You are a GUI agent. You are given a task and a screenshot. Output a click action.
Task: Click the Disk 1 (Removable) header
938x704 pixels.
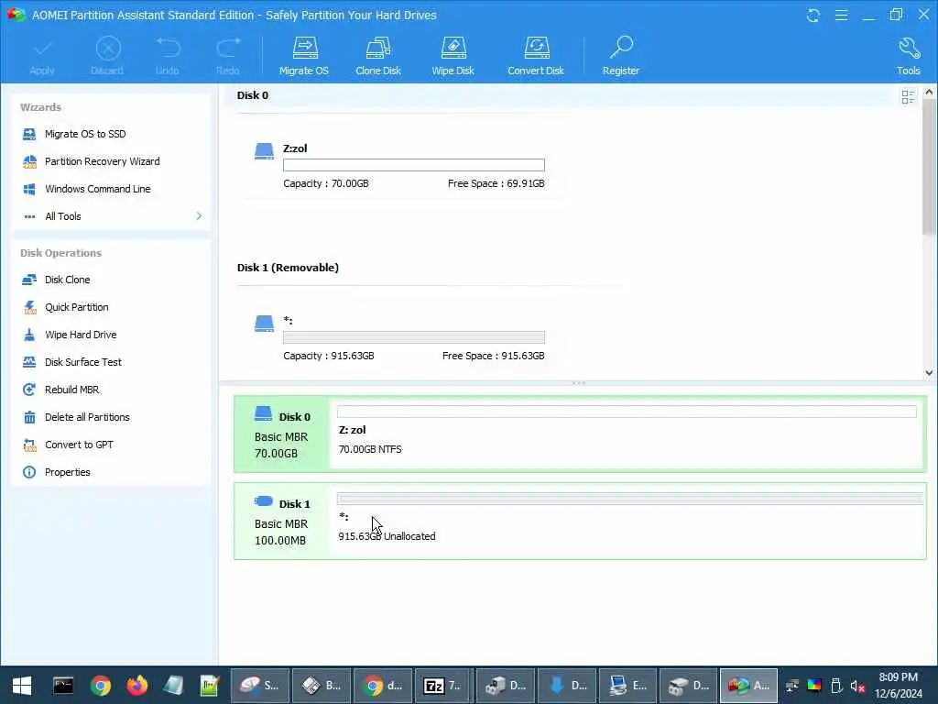point(288,268)
